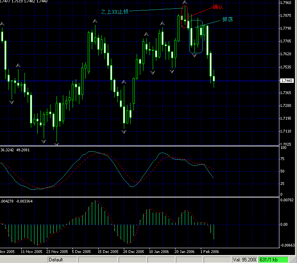This screenshot has height=263, width=297.
Task: Click the 1.7195 price scale label
Action: pyautogui.click(x=285, y=118)
